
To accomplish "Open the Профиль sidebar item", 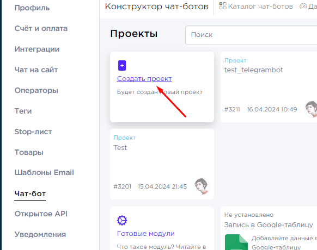I will [32, 8].
